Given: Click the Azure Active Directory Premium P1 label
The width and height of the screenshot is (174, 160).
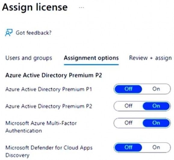Looking at the screenshot, I should coord(48,89).
